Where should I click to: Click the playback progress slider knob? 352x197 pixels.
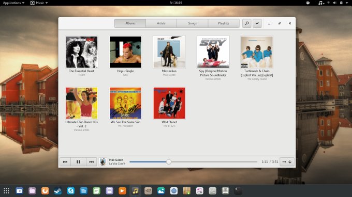(x=169, y=162)
